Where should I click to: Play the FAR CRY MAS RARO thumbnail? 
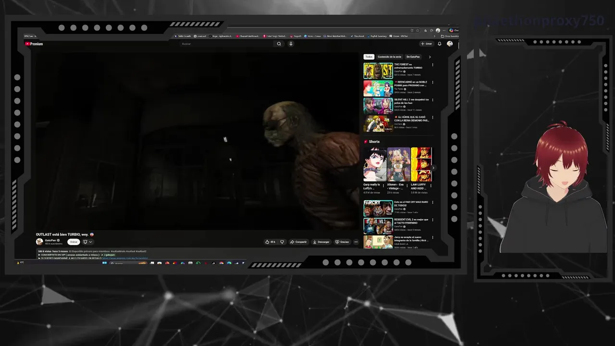coord(378,209)
